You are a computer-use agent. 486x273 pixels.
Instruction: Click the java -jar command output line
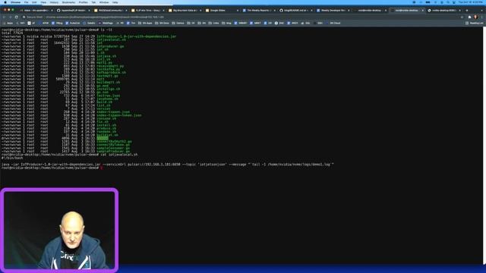tap(168, 165)
